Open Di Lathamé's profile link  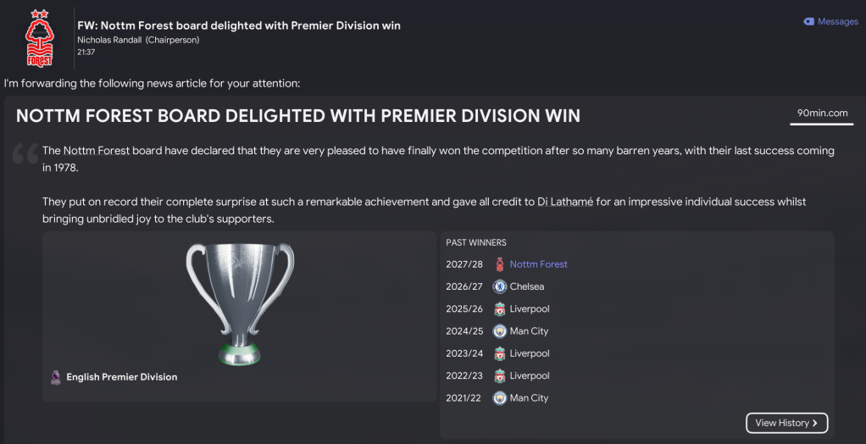(565, 202)
